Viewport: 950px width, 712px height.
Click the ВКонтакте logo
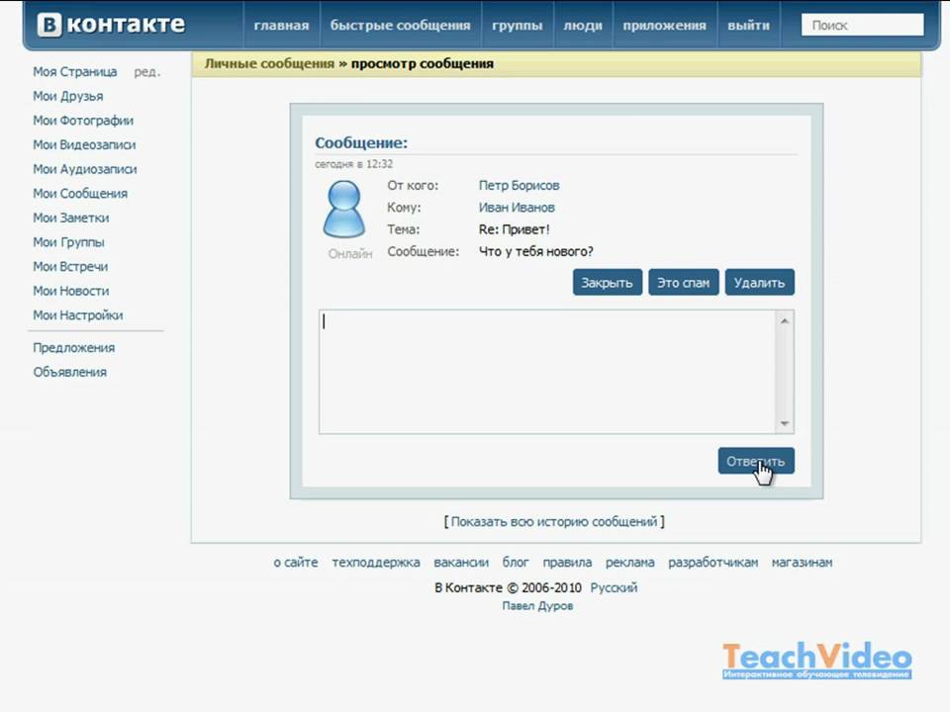coord(111,25)
